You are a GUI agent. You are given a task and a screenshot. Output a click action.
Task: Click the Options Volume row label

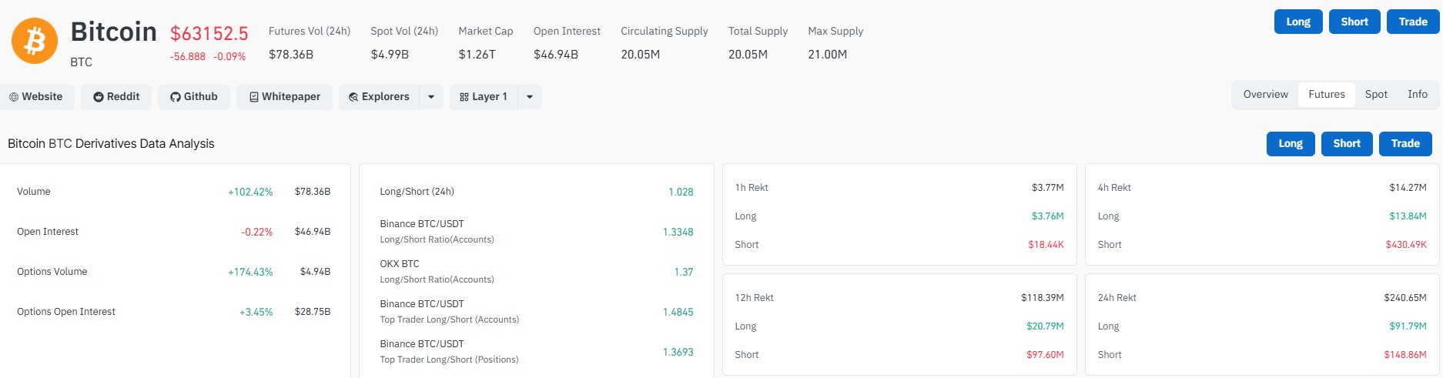(52, 272)
